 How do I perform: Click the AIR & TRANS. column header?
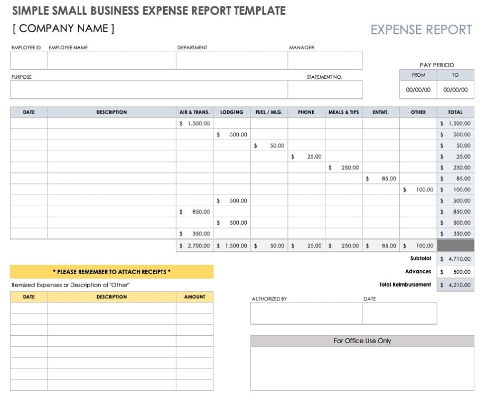click(194, 112)
